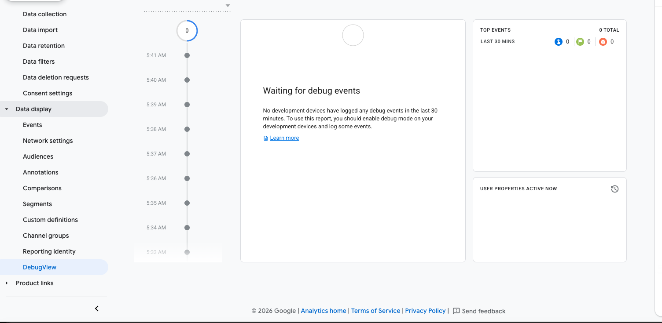Select Events under Data display
This screenshot has height=323, width=662.
[x=32, y=125]
